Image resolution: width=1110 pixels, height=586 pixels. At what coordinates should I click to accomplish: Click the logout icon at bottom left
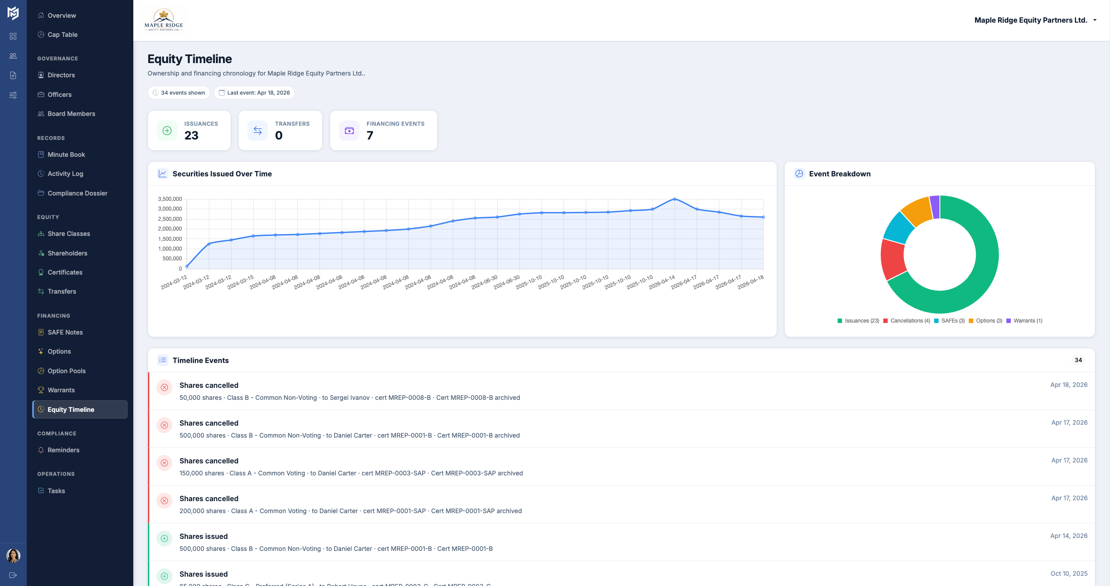(x=13, y=575)
